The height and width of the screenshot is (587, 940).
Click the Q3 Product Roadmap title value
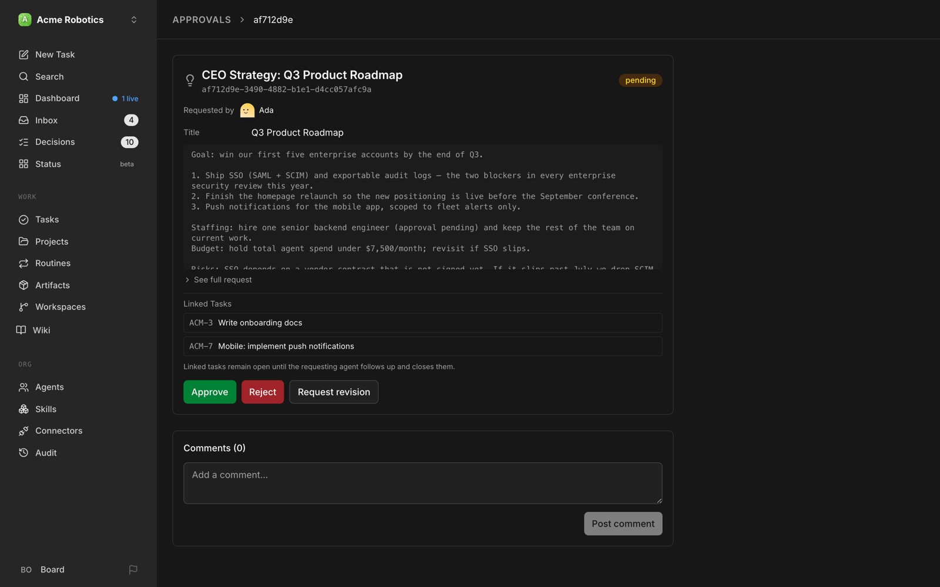[x=297, y=133]
